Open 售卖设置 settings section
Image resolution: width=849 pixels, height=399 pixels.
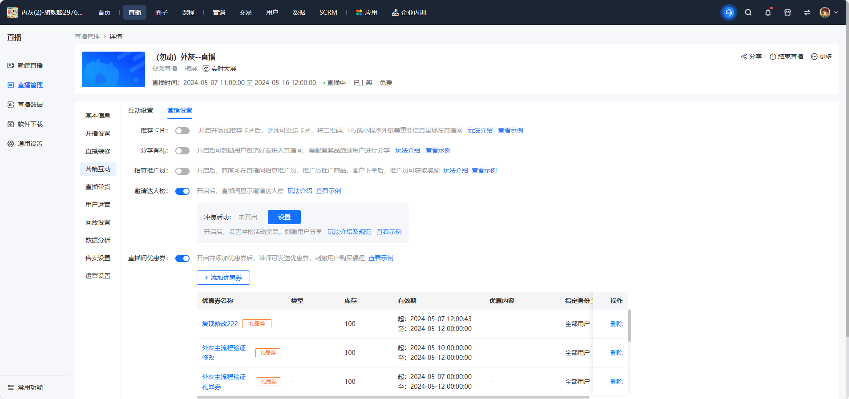98,258
